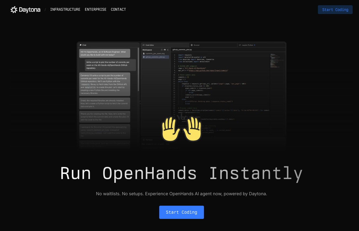The image size is (359, 231).
Task: Click the code icon on the Jupyter IPython tab
Action: (x=240, y=45)
